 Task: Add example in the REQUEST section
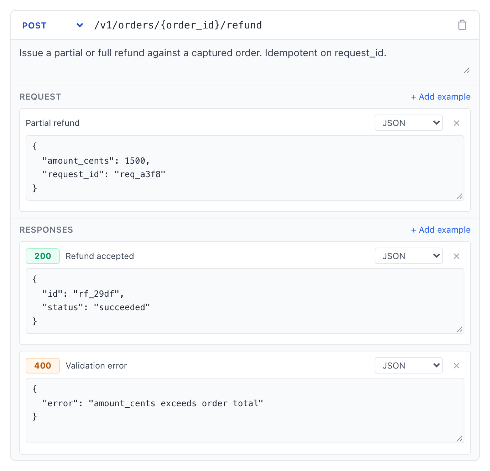point(441,97)
